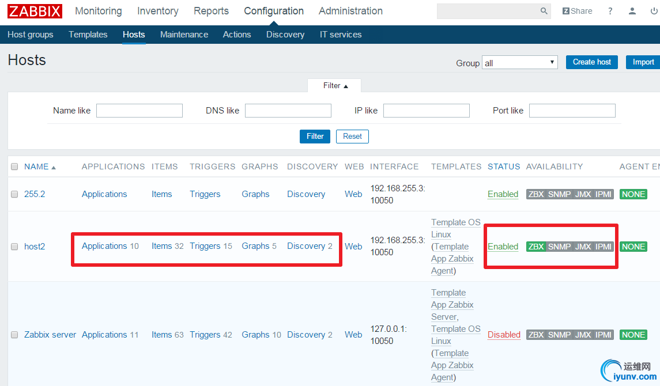660x386 pixels.
Task: Click the Reset filter button
Action: (x=352, y=136)
